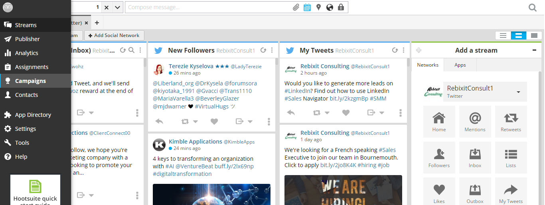Click the targeting globe icon

point(330,7)
